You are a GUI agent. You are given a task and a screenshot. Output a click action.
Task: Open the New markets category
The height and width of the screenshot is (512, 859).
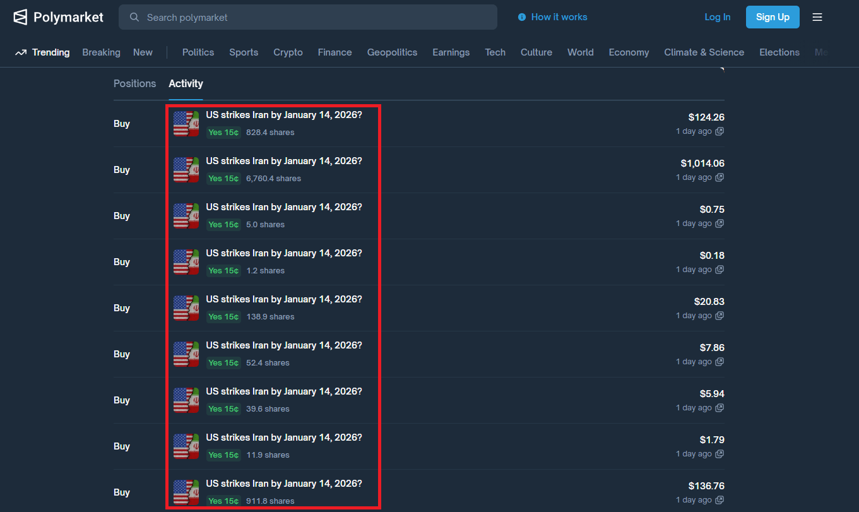pyautogui.click(x=143, y=52)
